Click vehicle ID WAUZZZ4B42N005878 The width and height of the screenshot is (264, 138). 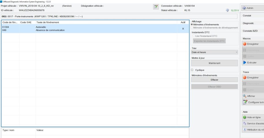(x=32, y=10)
